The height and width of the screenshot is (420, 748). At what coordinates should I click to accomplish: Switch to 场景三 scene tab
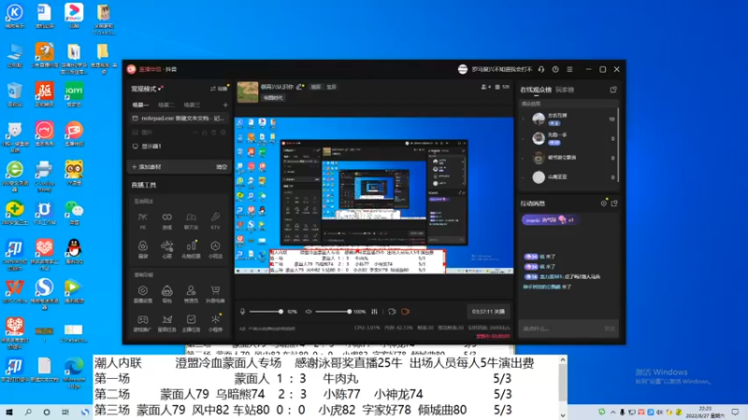tap(192, 105)
